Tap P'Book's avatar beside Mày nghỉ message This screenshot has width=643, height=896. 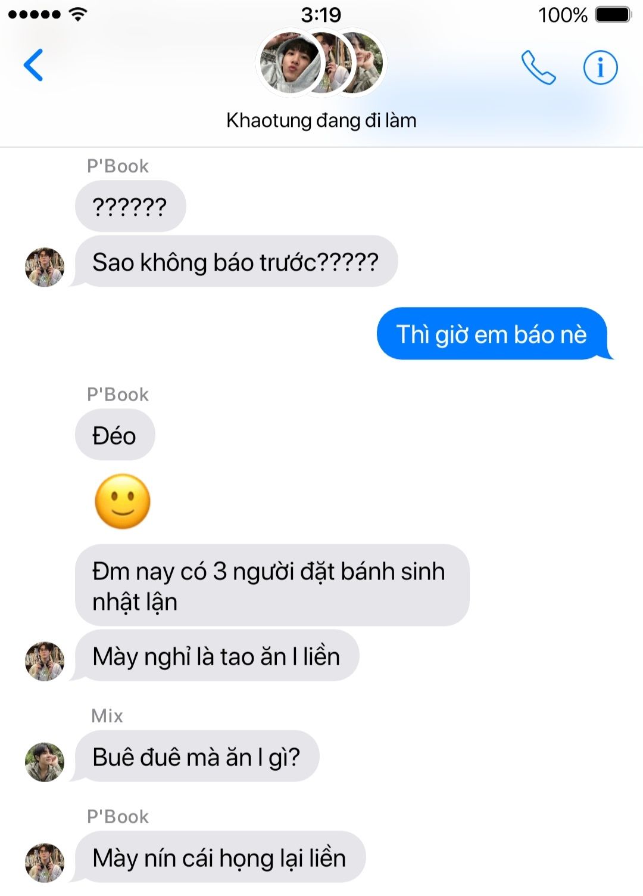[x=45, y=661]
